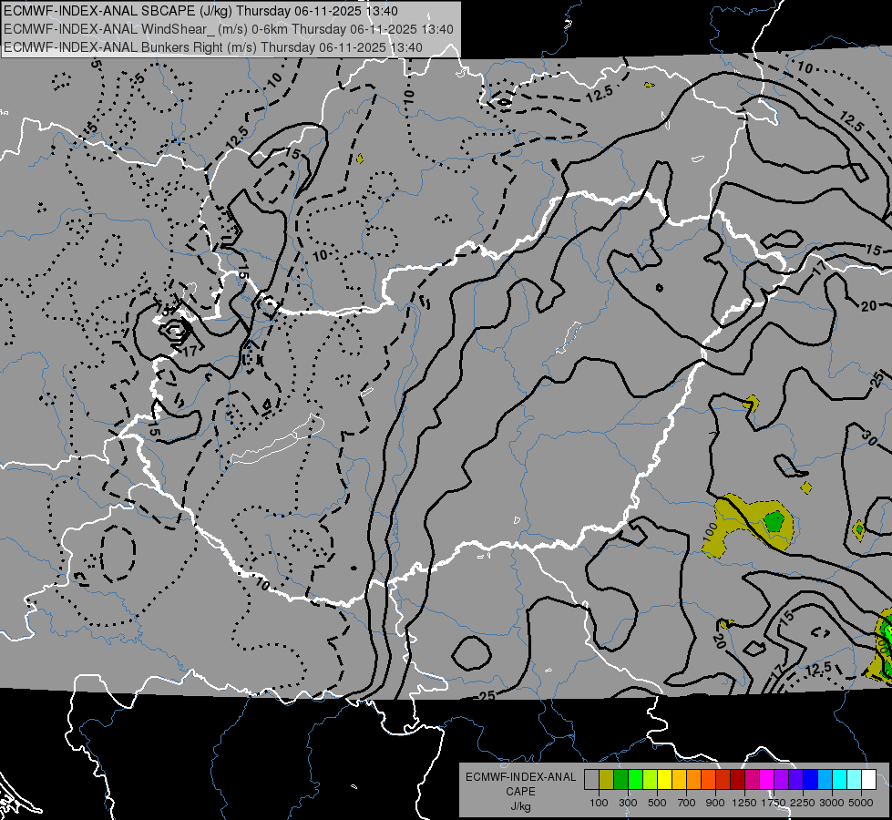Click the -25 contour label at the map bottom
Viewport: 892px width, 820px height.
(x=484, y=695)
